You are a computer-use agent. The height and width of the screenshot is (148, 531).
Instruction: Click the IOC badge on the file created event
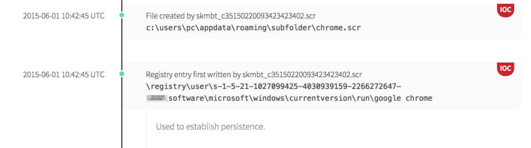tap(505, 10)
